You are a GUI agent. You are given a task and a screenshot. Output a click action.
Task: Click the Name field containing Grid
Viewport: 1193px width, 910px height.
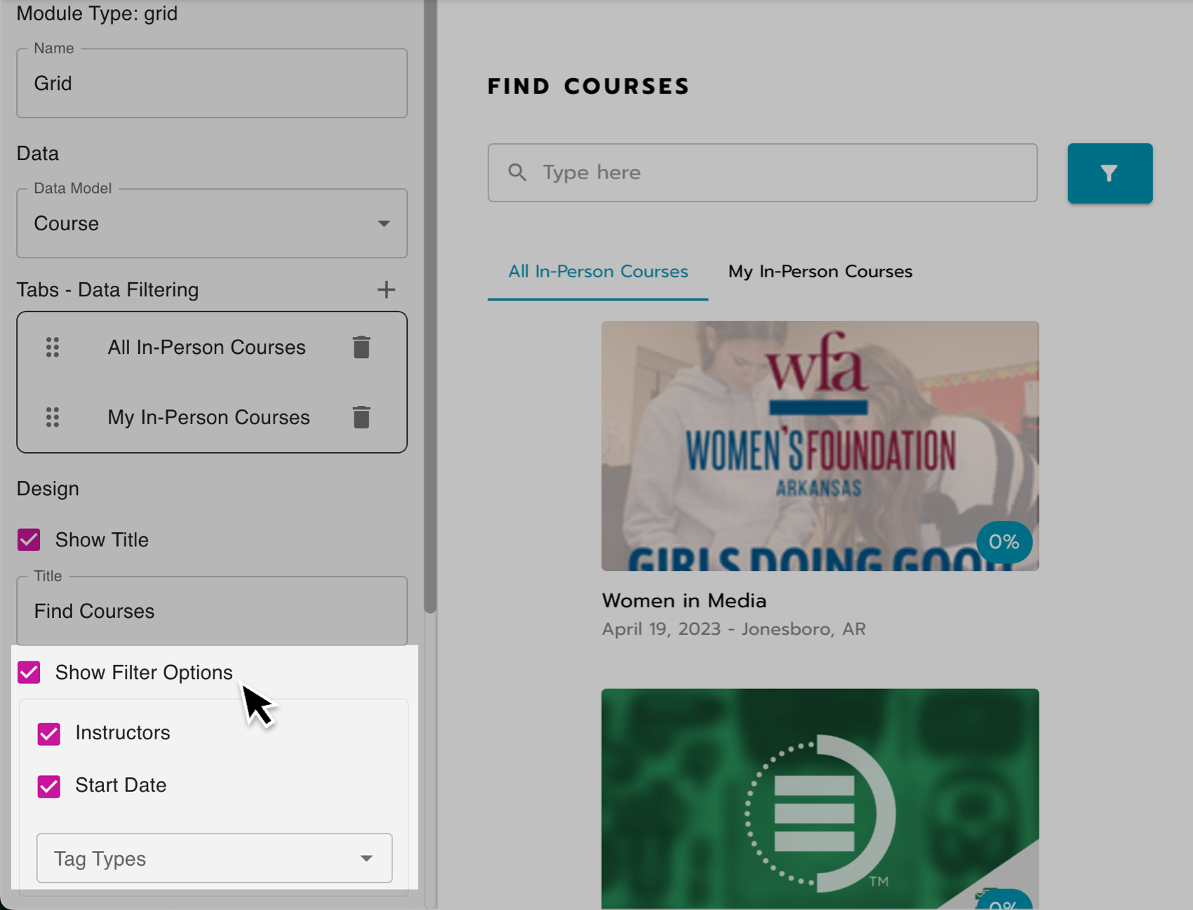212,84
